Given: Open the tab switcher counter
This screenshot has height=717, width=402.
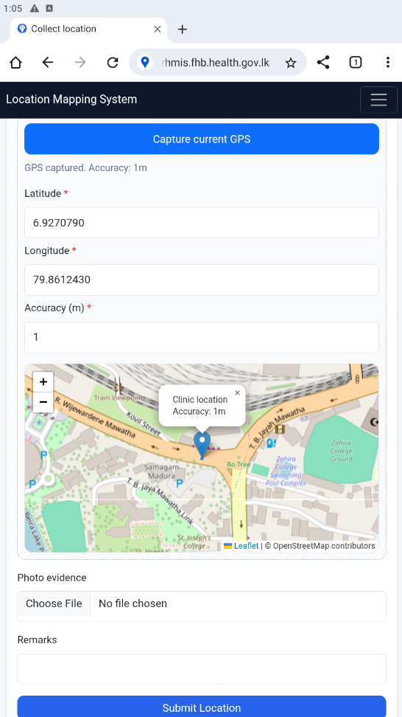Looking at the screenshot, I should (x=356, y=63).
